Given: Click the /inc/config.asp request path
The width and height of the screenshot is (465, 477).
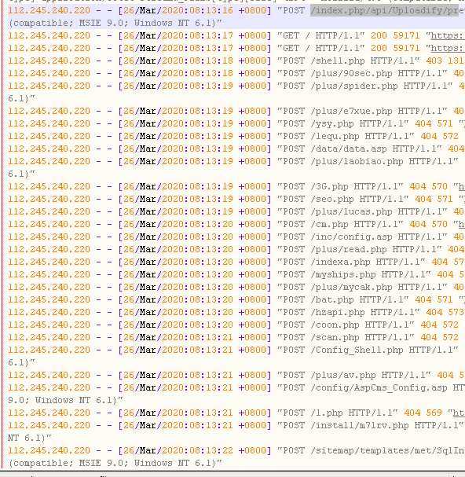Looking at the screenshot, I should tap(351, 237).
